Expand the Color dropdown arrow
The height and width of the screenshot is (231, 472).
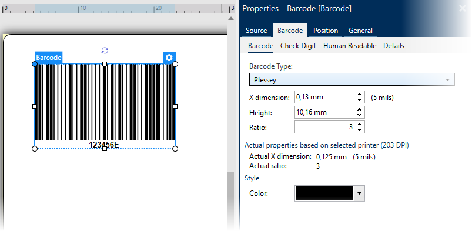click(359, 193)
